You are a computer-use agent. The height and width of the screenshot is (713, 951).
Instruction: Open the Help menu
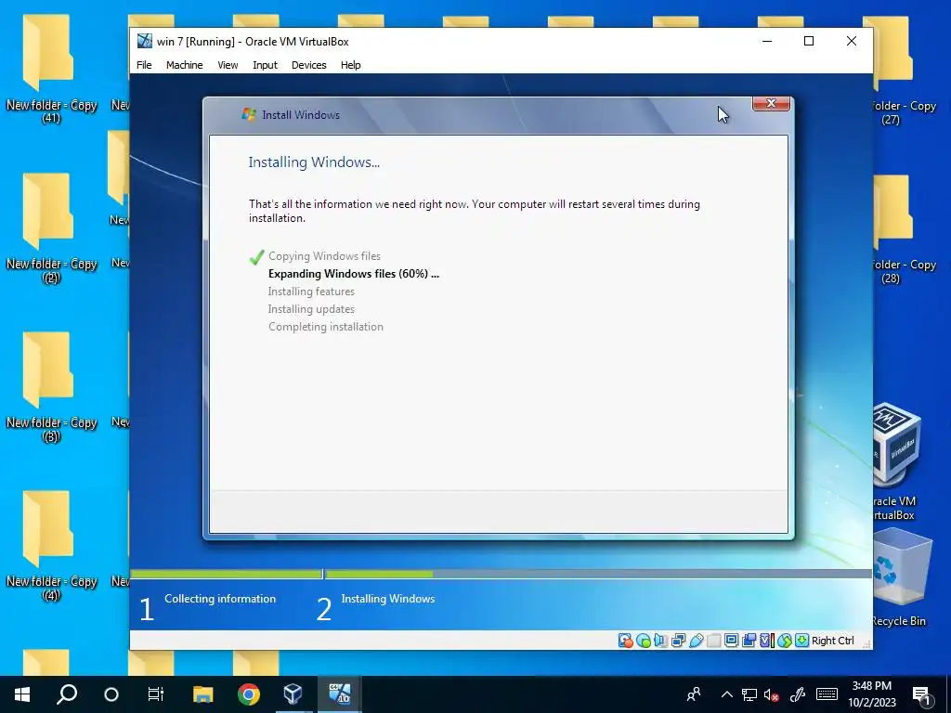[350, 65]
